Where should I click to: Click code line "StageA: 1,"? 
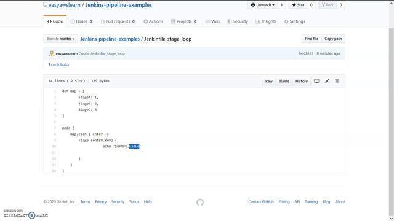pos(89,97)
